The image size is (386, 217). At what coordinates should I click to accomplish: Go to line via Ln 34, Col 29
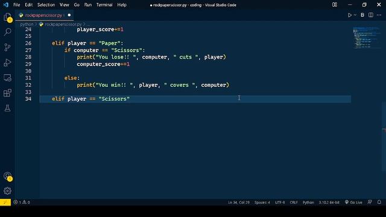239,203
